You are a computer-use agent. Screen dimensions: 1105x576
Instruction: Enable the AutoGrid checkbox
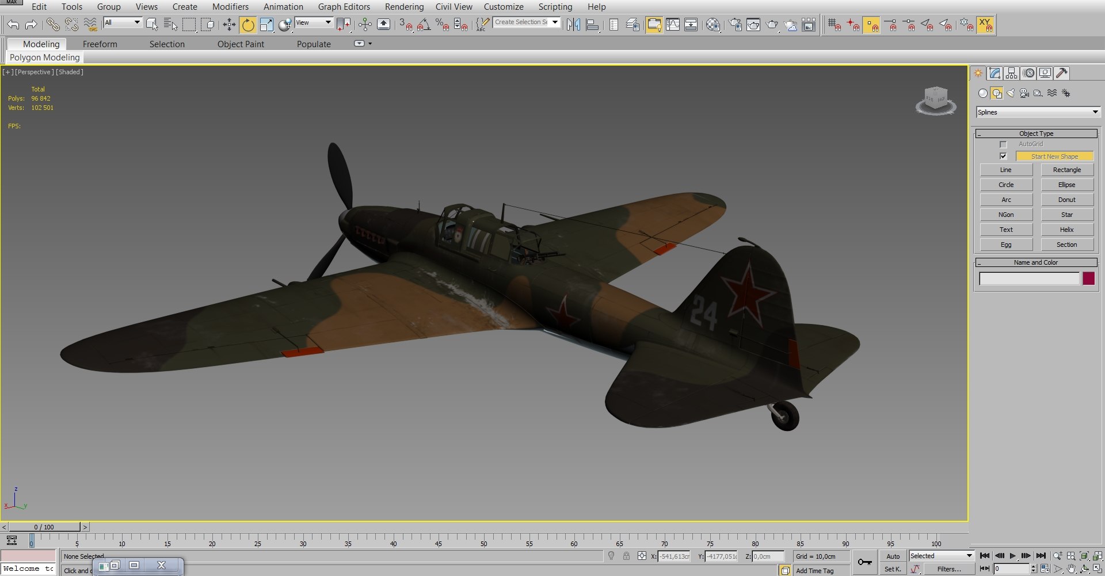click(1003, 144)
